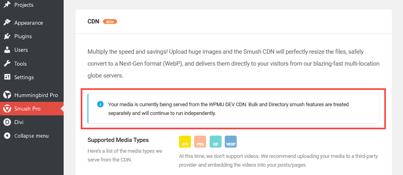Click the Tools wrench icon
Screen dimensions: 403x175
[7, 64]
